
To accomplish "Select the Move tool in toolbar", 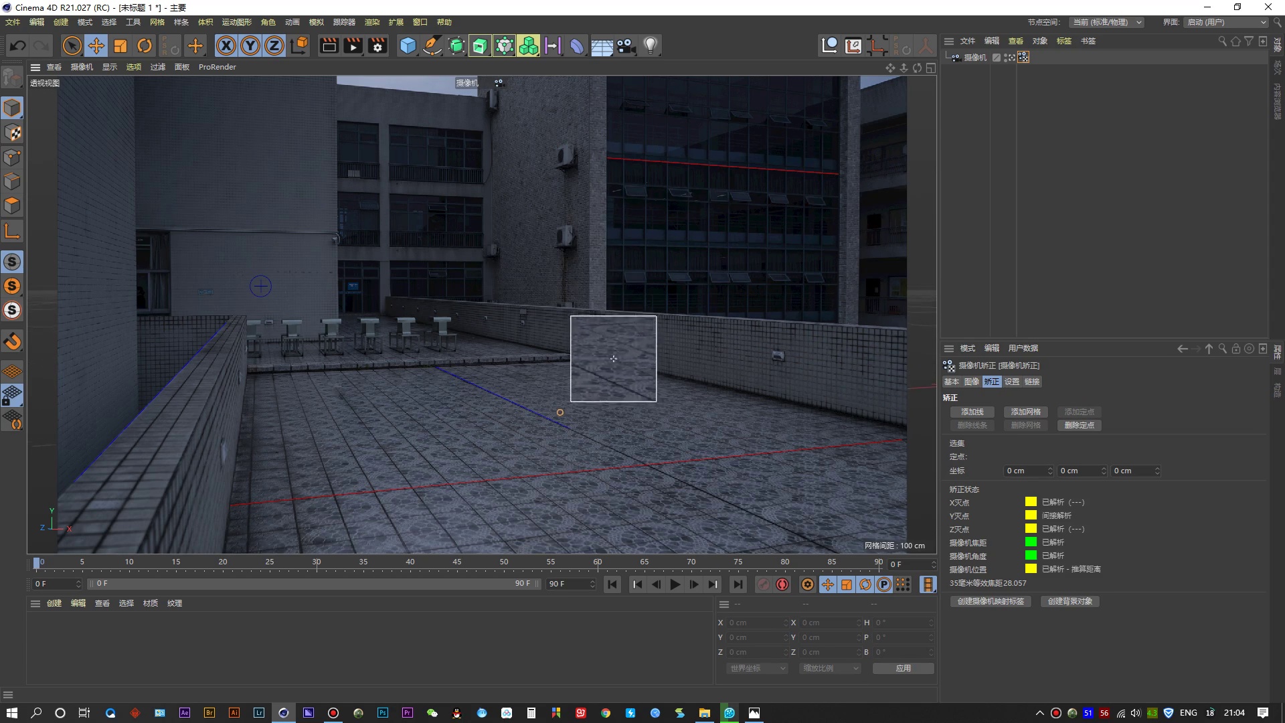I will coord(96,46).
